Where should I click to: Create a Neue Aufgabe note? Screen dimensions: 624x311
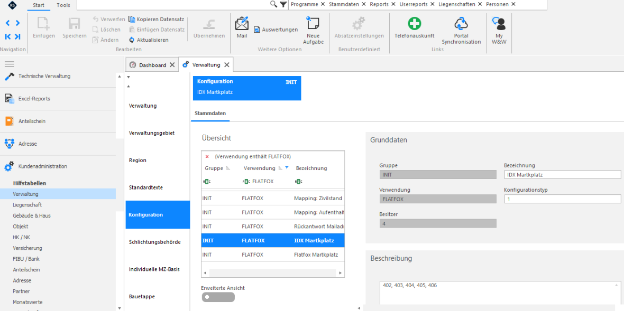click(313, 30)
